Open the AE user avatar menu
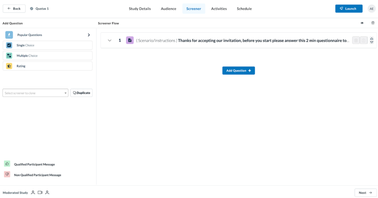The height and width of the screenshot is (198, 378). click(371, 9)
